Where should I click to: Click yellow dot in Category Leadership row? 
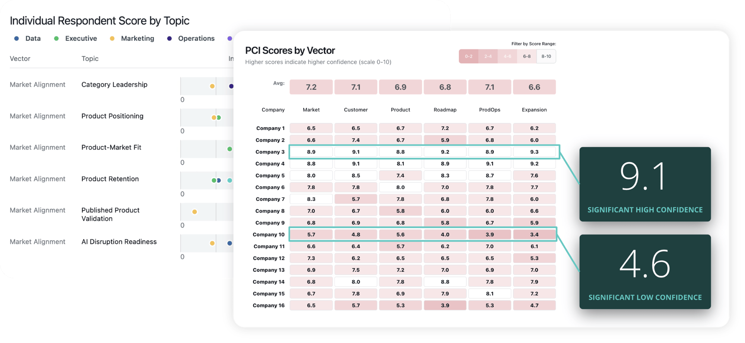[x=212, y=86]
